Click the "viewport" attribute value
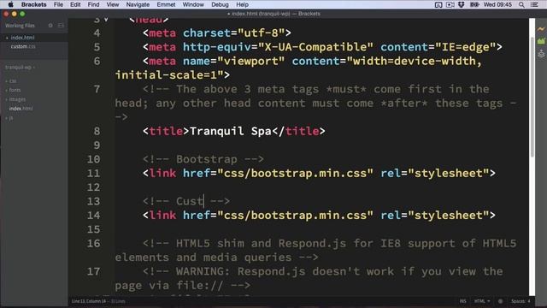Image resolution: width=547 pixels, height=308 pixels. point(250,61)
